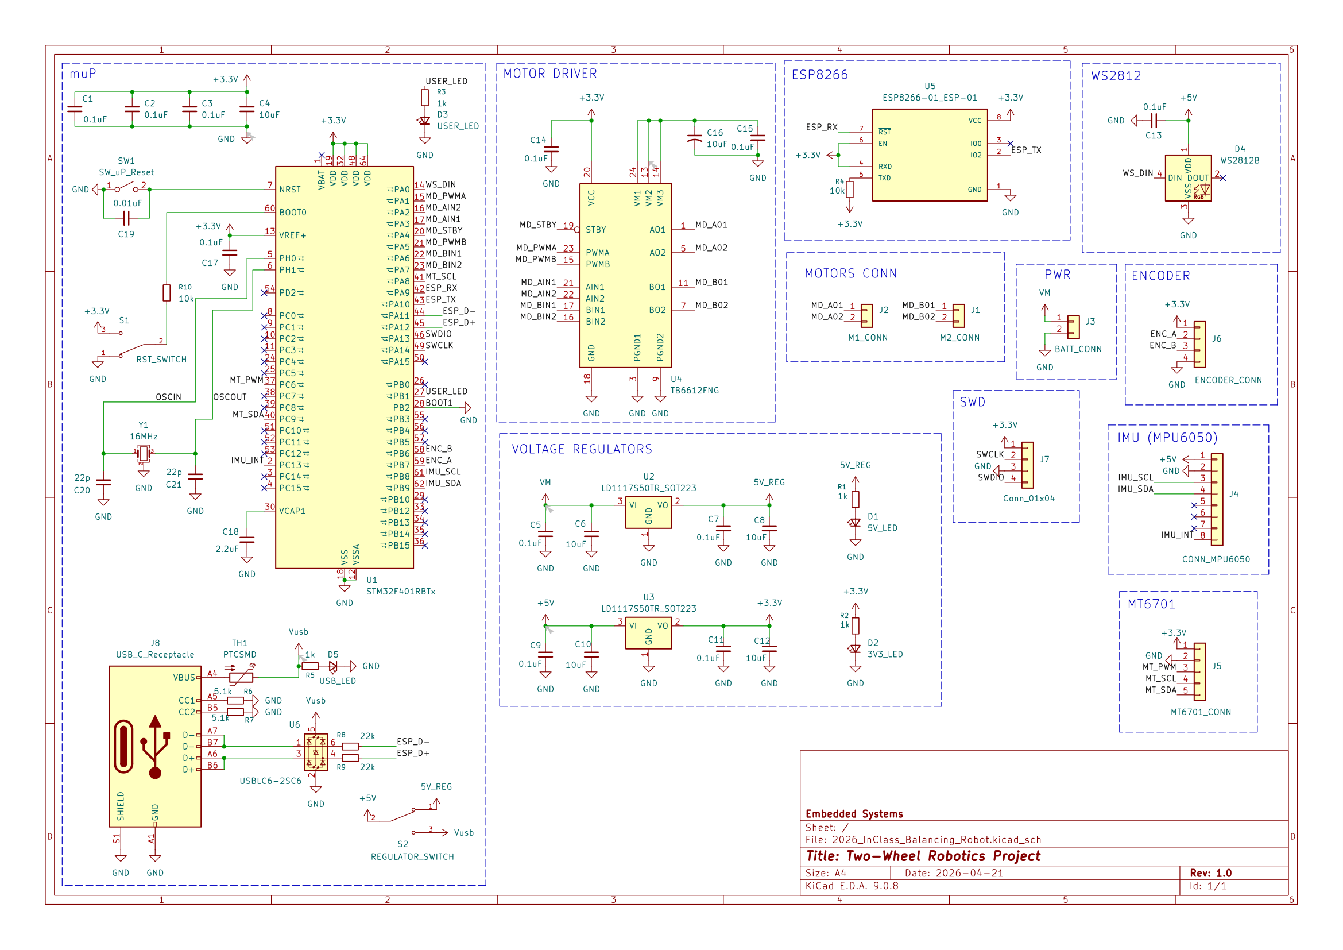Screen dimensions: 1343x950
Task: Click the WS2812B D4 LED symbol
Action: (x=1188, y=178)
